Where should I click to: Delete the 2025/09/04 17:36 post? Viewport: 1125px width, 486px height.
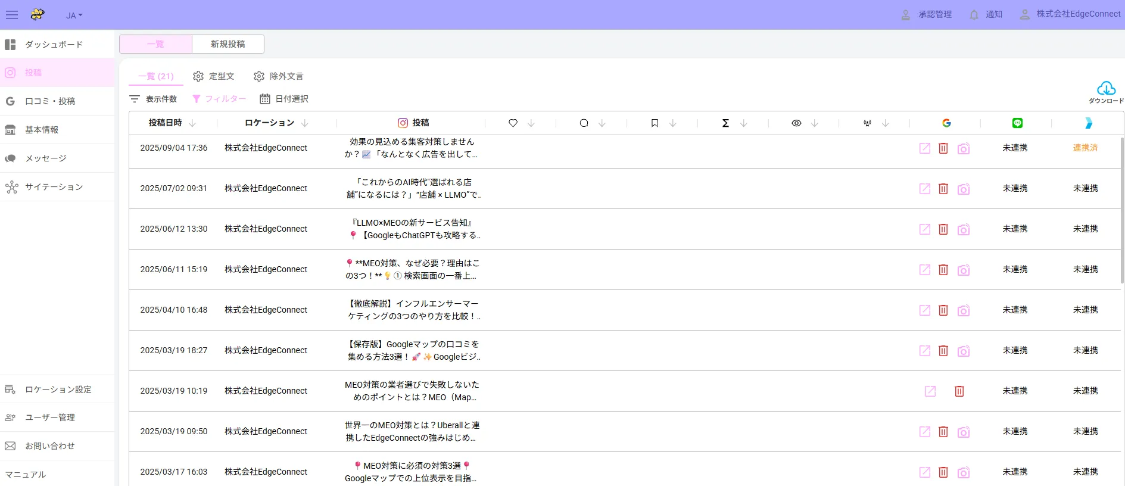(943, 148)
